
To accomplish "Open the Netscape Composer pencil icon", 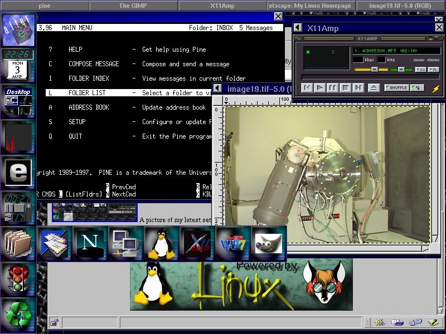I will click(x=434, y=322).
